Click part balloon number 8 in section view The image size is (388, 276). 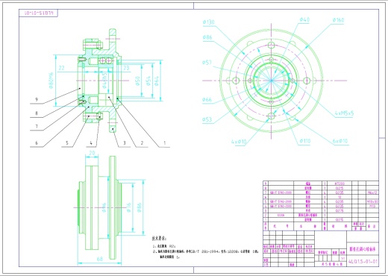click(x=37, y=113)
